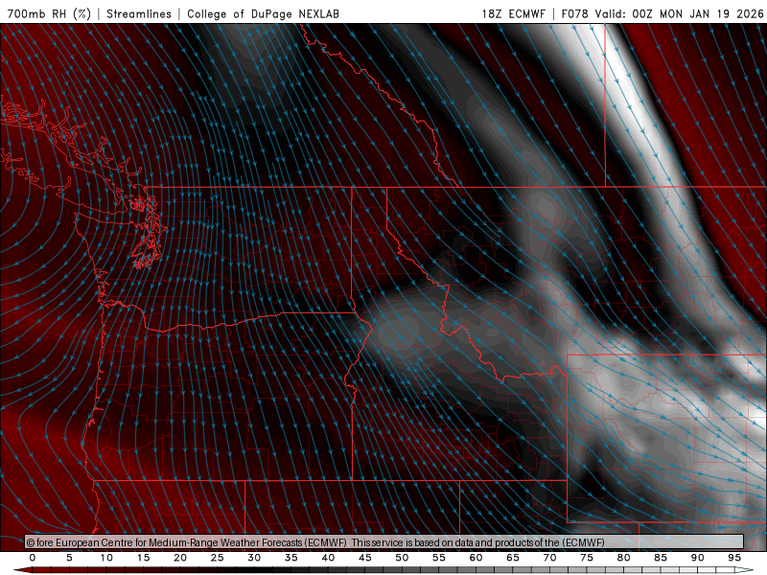This screenshot has height=575, width=767.
Task: Click "College of DuPage NEXLAB" header text
Action: [263, 13]
